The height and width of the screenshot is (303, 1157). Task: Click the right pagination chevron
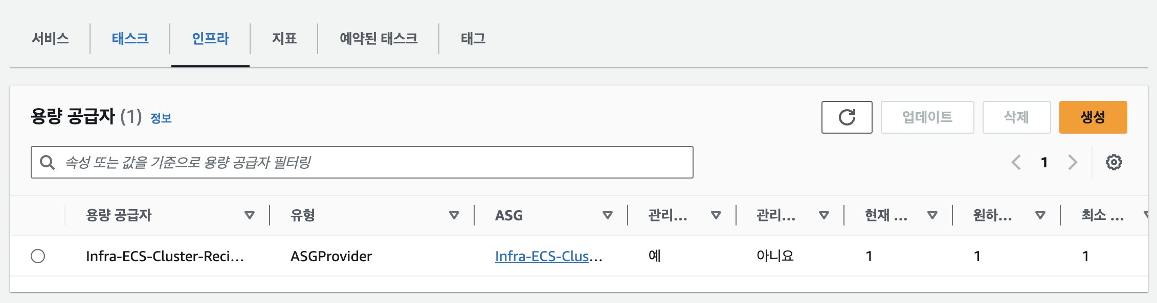pyautogui.click(x=1073, y=162)
